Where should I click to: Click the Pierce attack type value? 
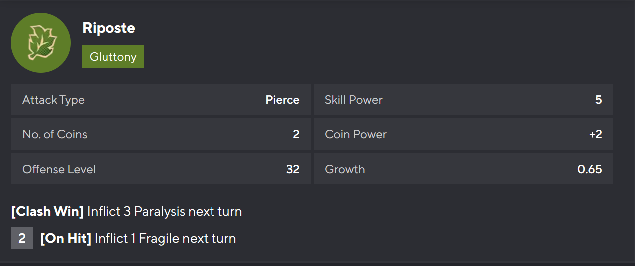pos(282,100)
